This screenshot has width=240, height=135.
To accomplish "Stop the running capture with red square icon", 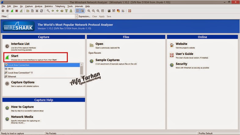I will [17, 11].
